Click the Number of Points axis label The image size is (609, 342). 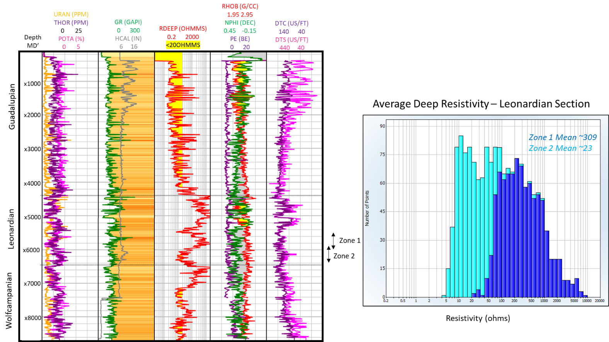point(367,208)
